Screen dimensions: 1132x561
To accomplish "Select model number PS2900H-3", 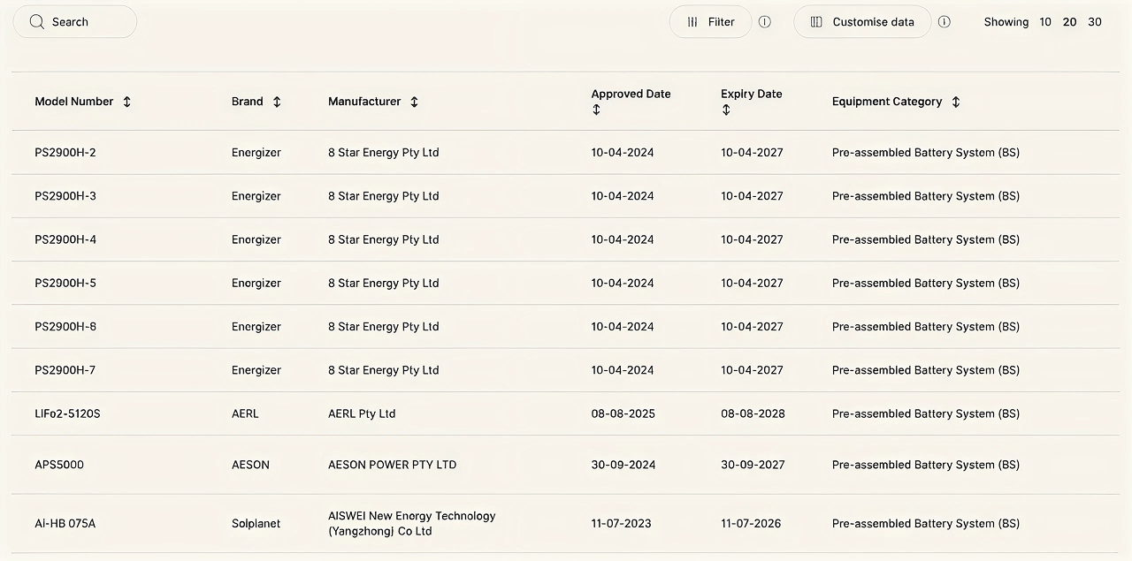I will tap(65, 196).
